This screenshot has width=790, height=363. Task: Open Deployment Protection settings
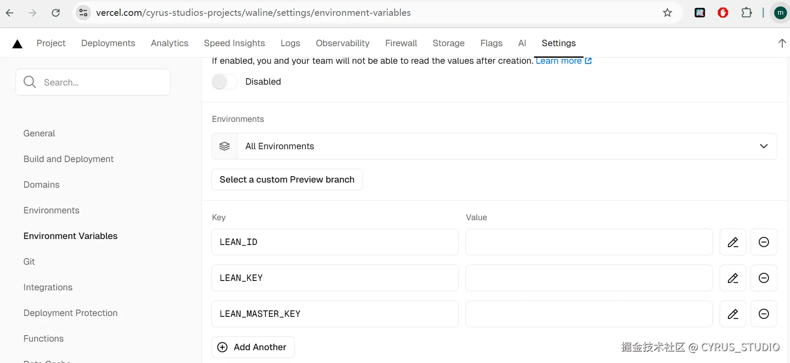pos(71,313)
